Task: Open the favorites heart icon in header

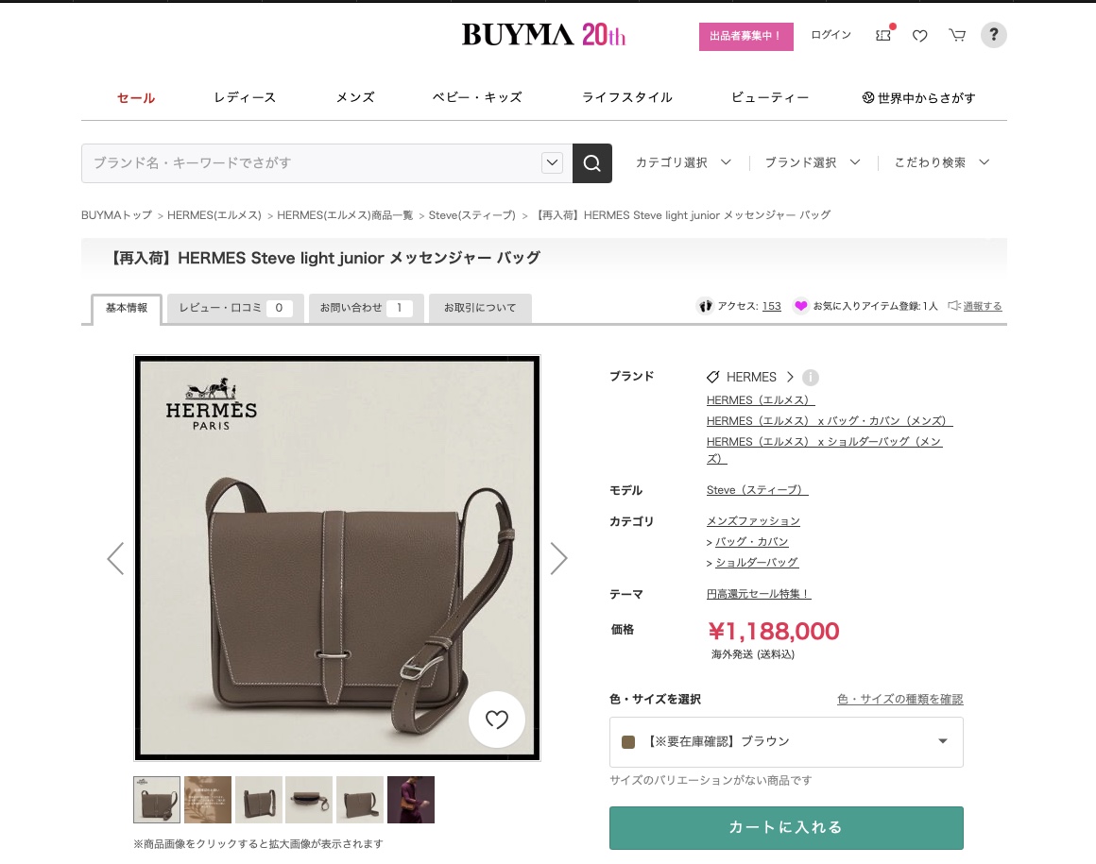Action: pos(920,36)
